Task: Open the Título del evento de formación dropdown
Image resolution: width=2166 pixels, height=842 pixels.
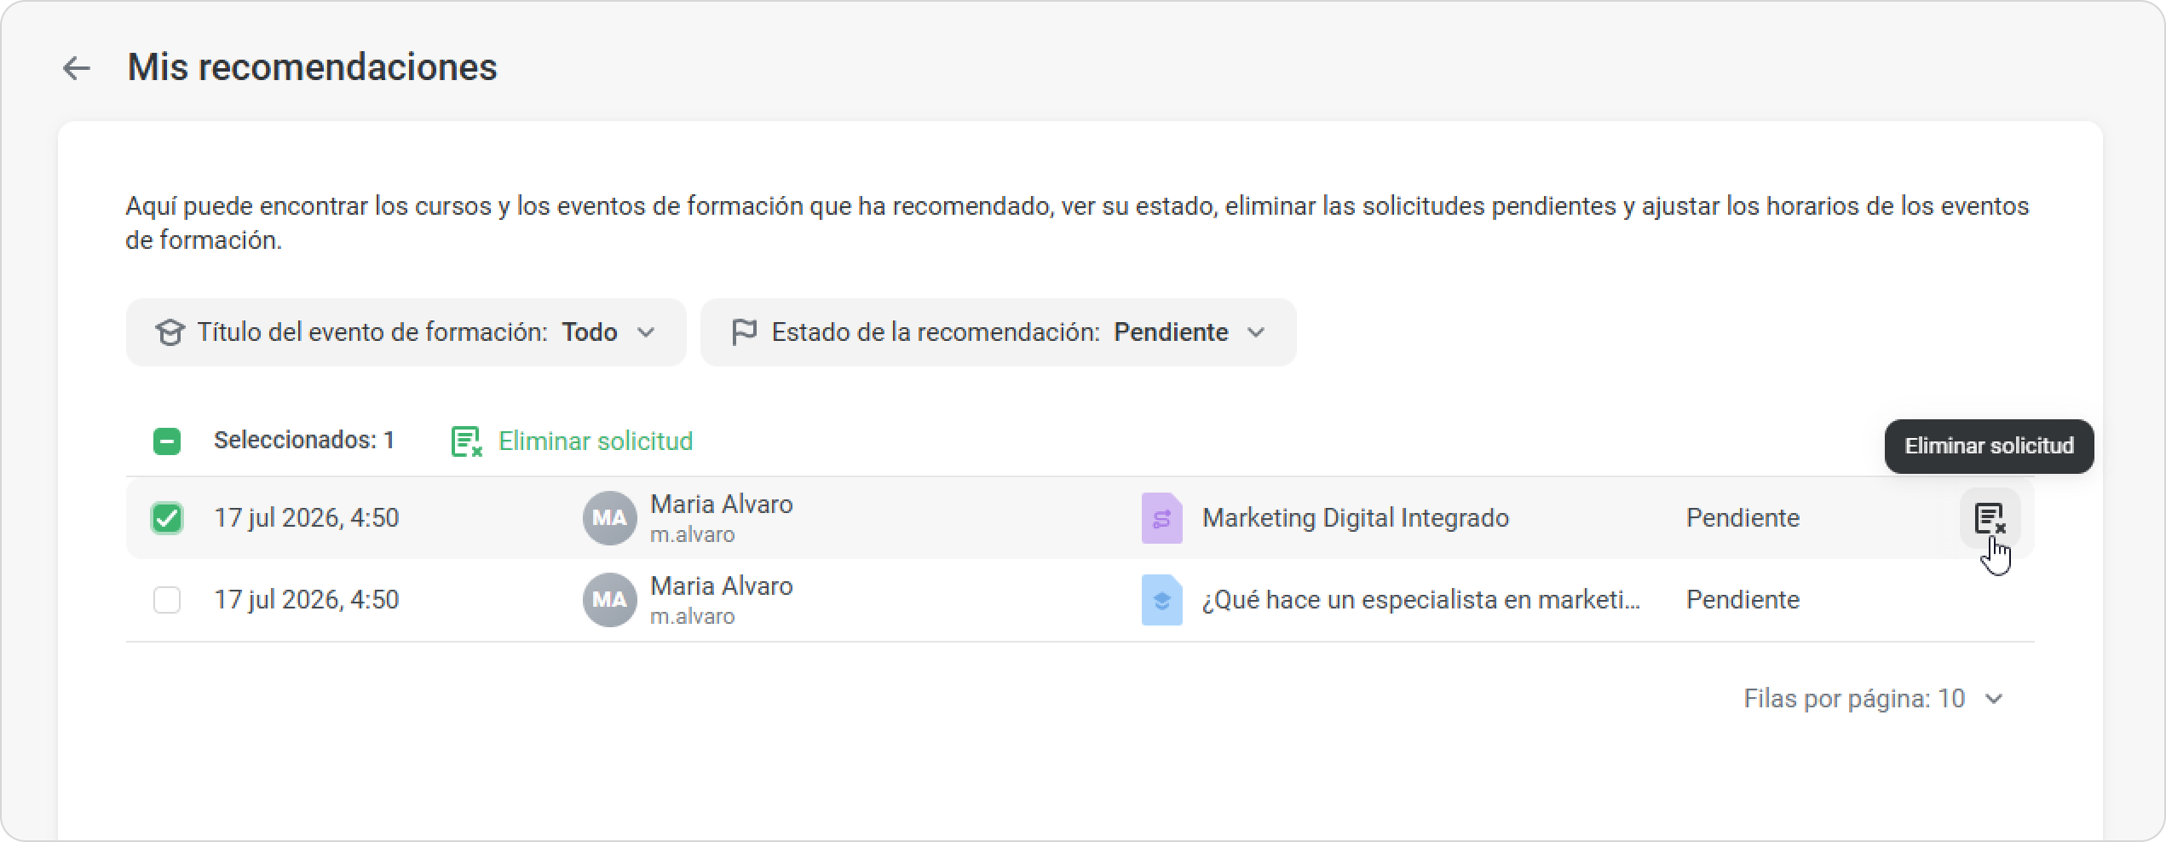Action: pos(406,332)
